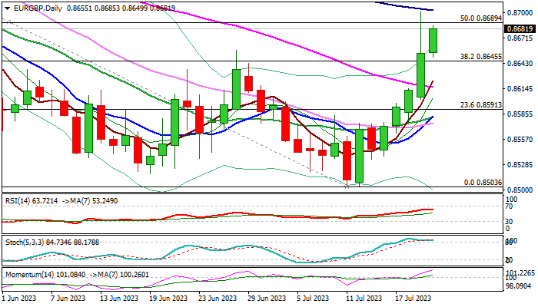Click the 101.2265 momentum axis value

(520, 272)
